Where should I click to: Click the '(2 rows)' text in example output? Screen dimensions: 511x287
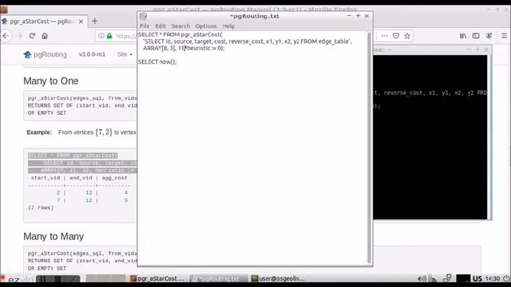[41, 207]
